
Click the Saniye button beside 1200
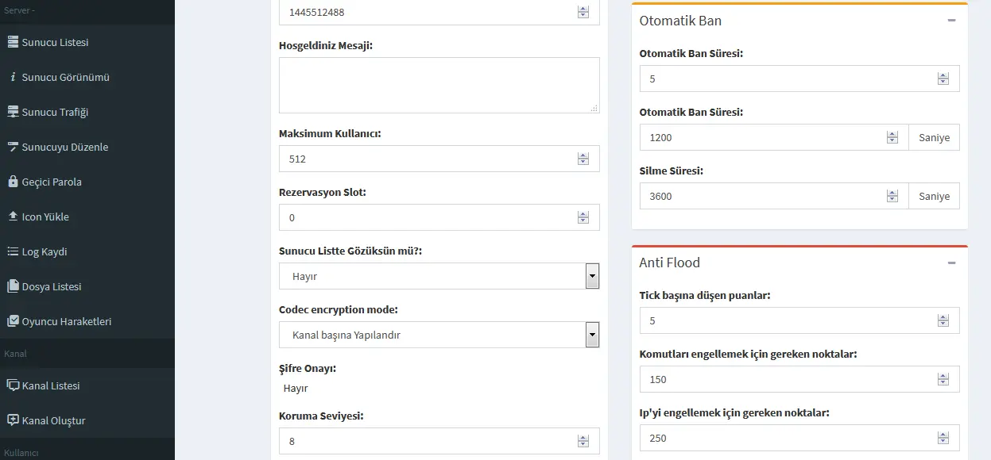934,137
